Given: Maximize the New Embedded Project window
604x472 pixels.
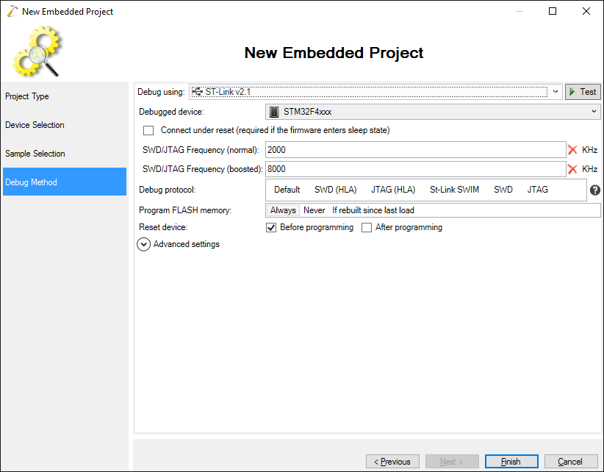Looking at the screenshot, I should click(x=553, y=11).
